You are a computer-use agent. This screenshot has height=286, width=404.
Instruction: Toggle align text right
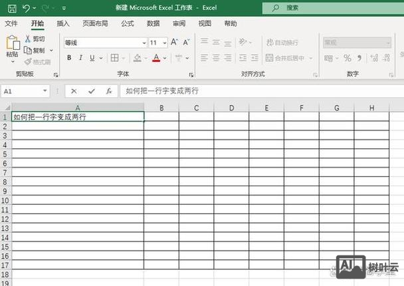228,58
